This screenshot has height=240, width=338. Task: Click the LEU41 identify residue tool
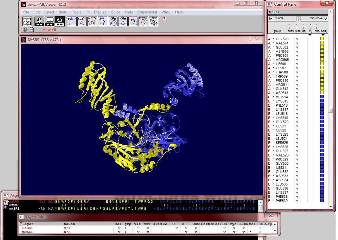pos(102,21)
